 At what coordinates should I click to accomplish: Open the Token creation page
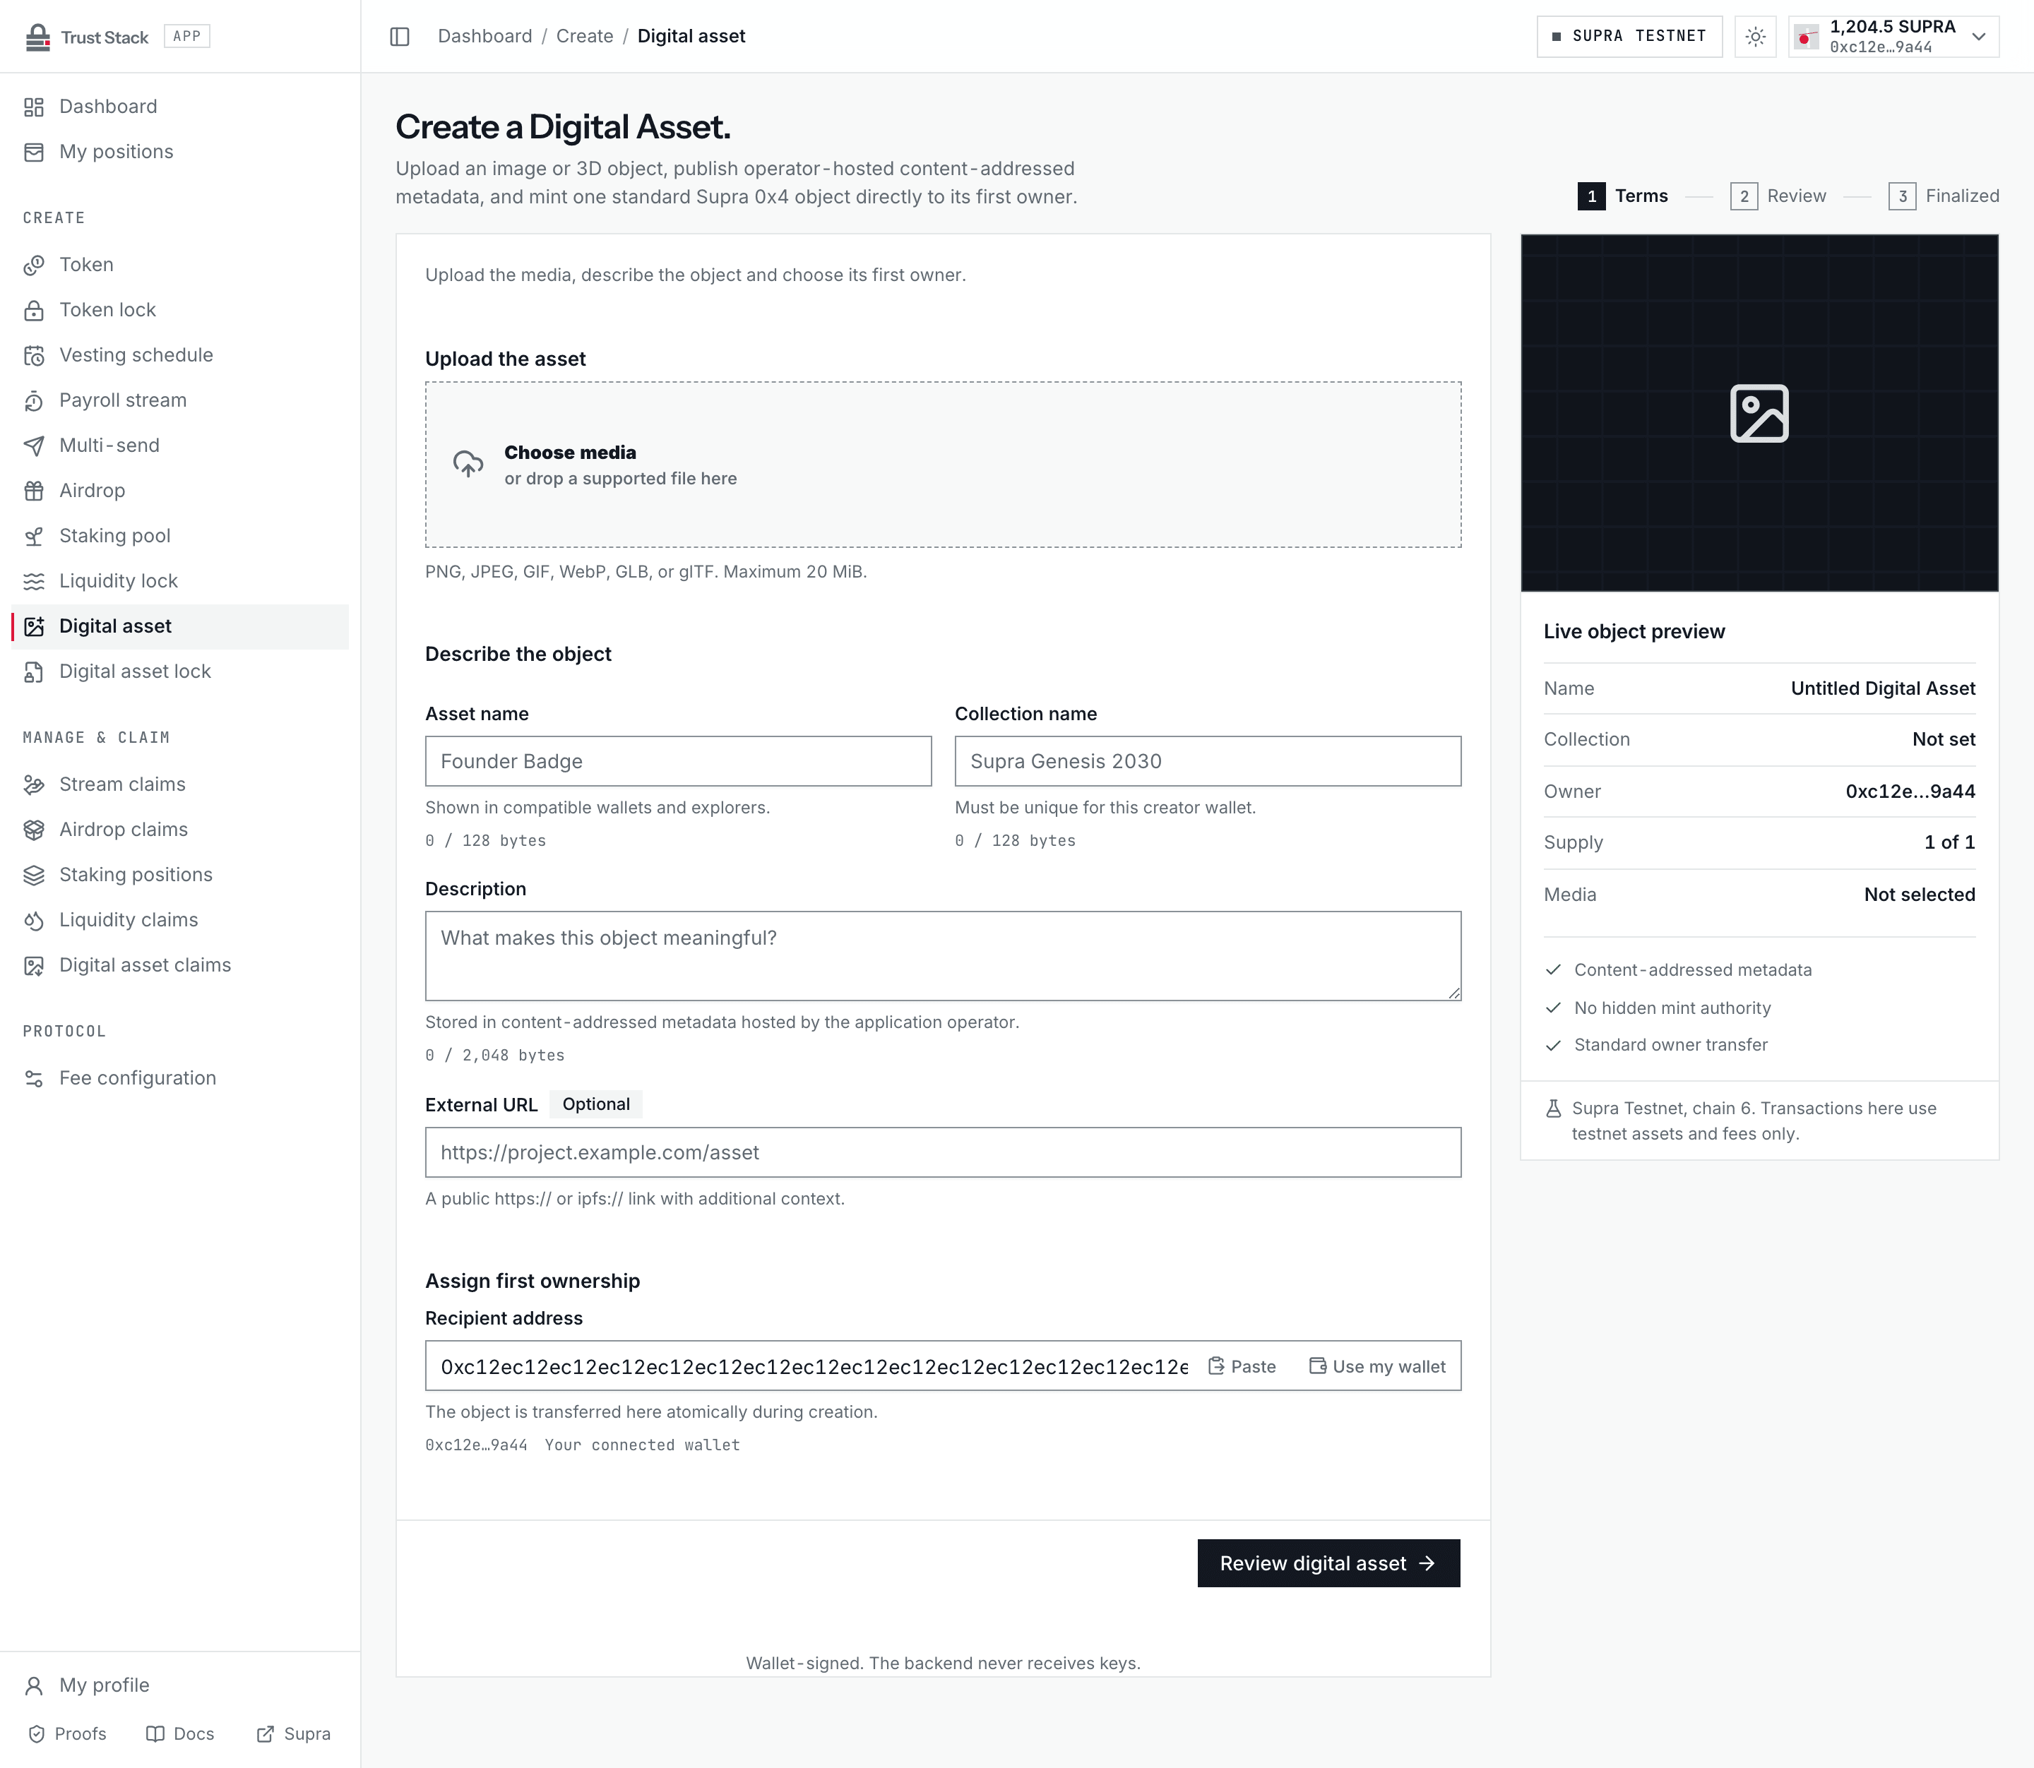pos(179,264)
